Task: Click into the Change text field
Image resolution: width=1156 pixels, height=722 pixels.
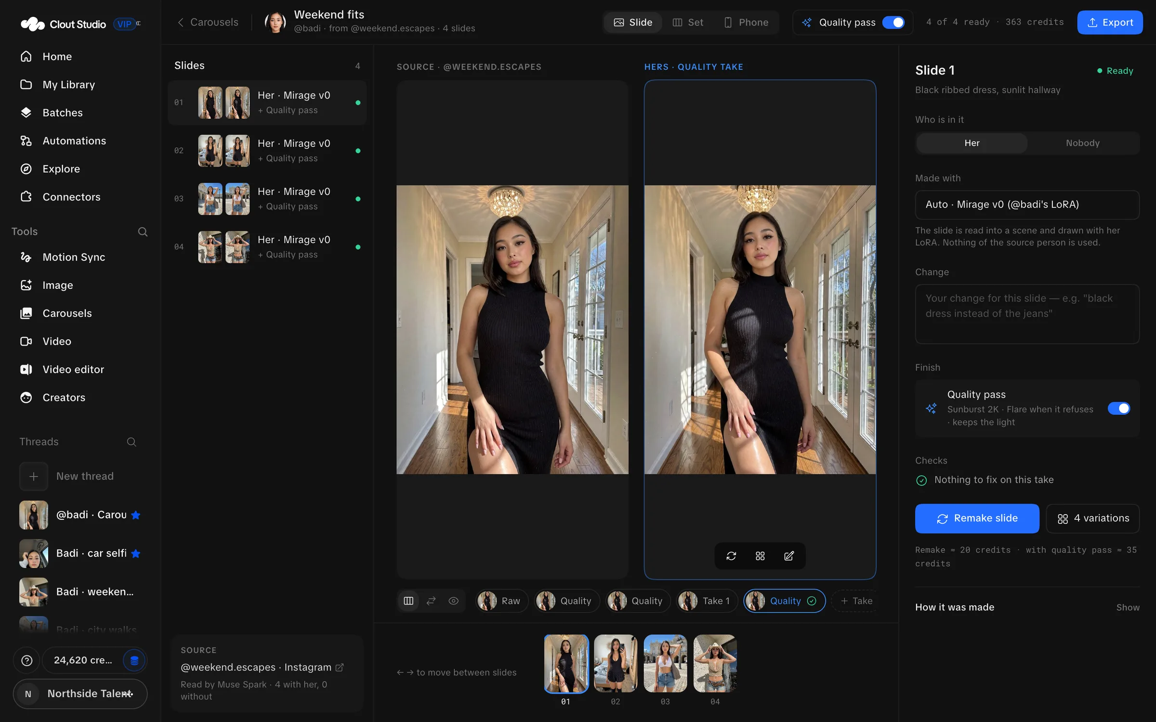Action: (x=1027, y=314)
